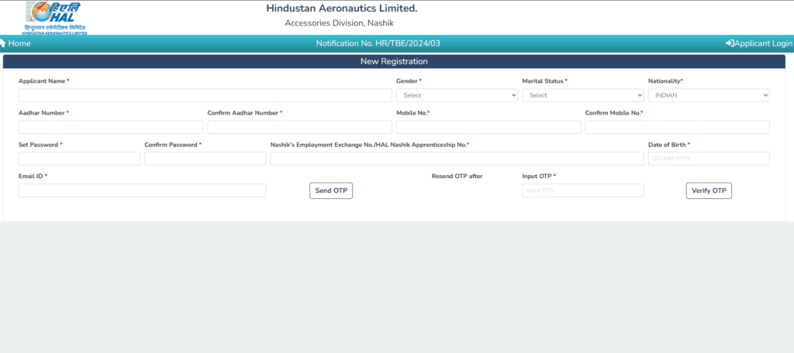794x353 pixels.
Task: Open the Applicant Login link
Action: click(x=759, y=43)
